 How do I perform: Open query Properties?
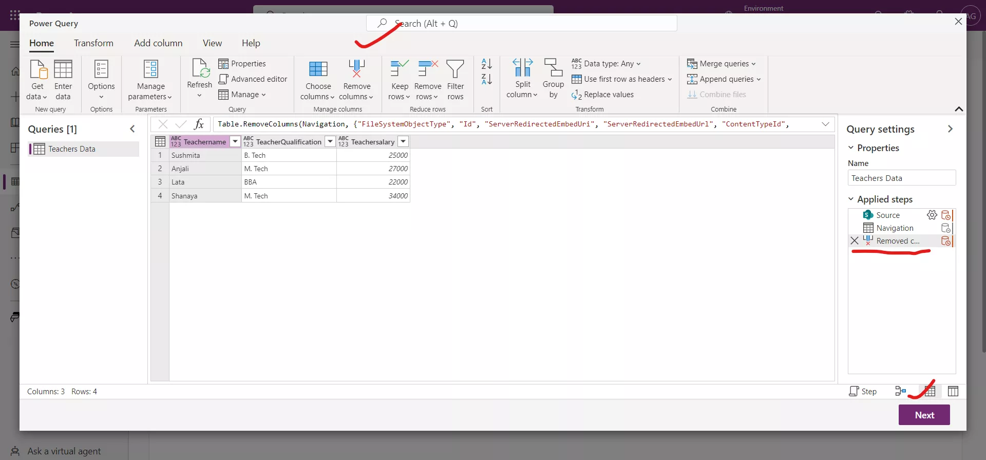point(242,64)
